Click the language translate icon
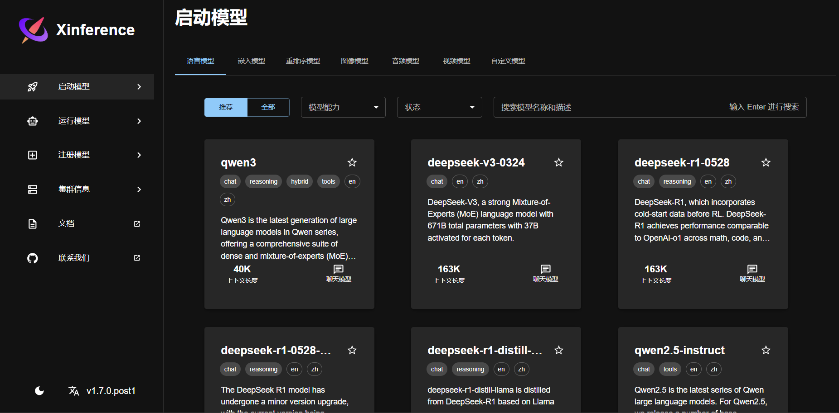Image resolution: width=839 pixels, height=413 pixels. pyautogui.click(x=74, y=391)
